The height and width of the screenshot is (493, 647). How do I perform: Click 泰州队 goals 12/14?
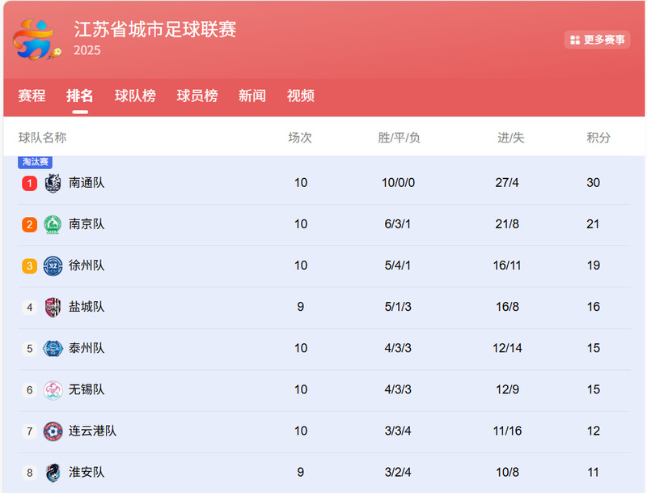(x=507, y=347)
